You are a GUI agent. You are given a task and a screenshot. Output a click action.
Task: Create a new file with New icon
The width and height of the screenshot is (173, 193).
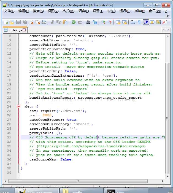click(x=6, y=22)
